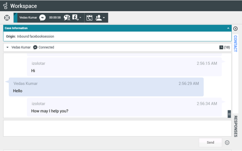
Task: End the chat with the end-chat icon
Action: click(67, 18)
